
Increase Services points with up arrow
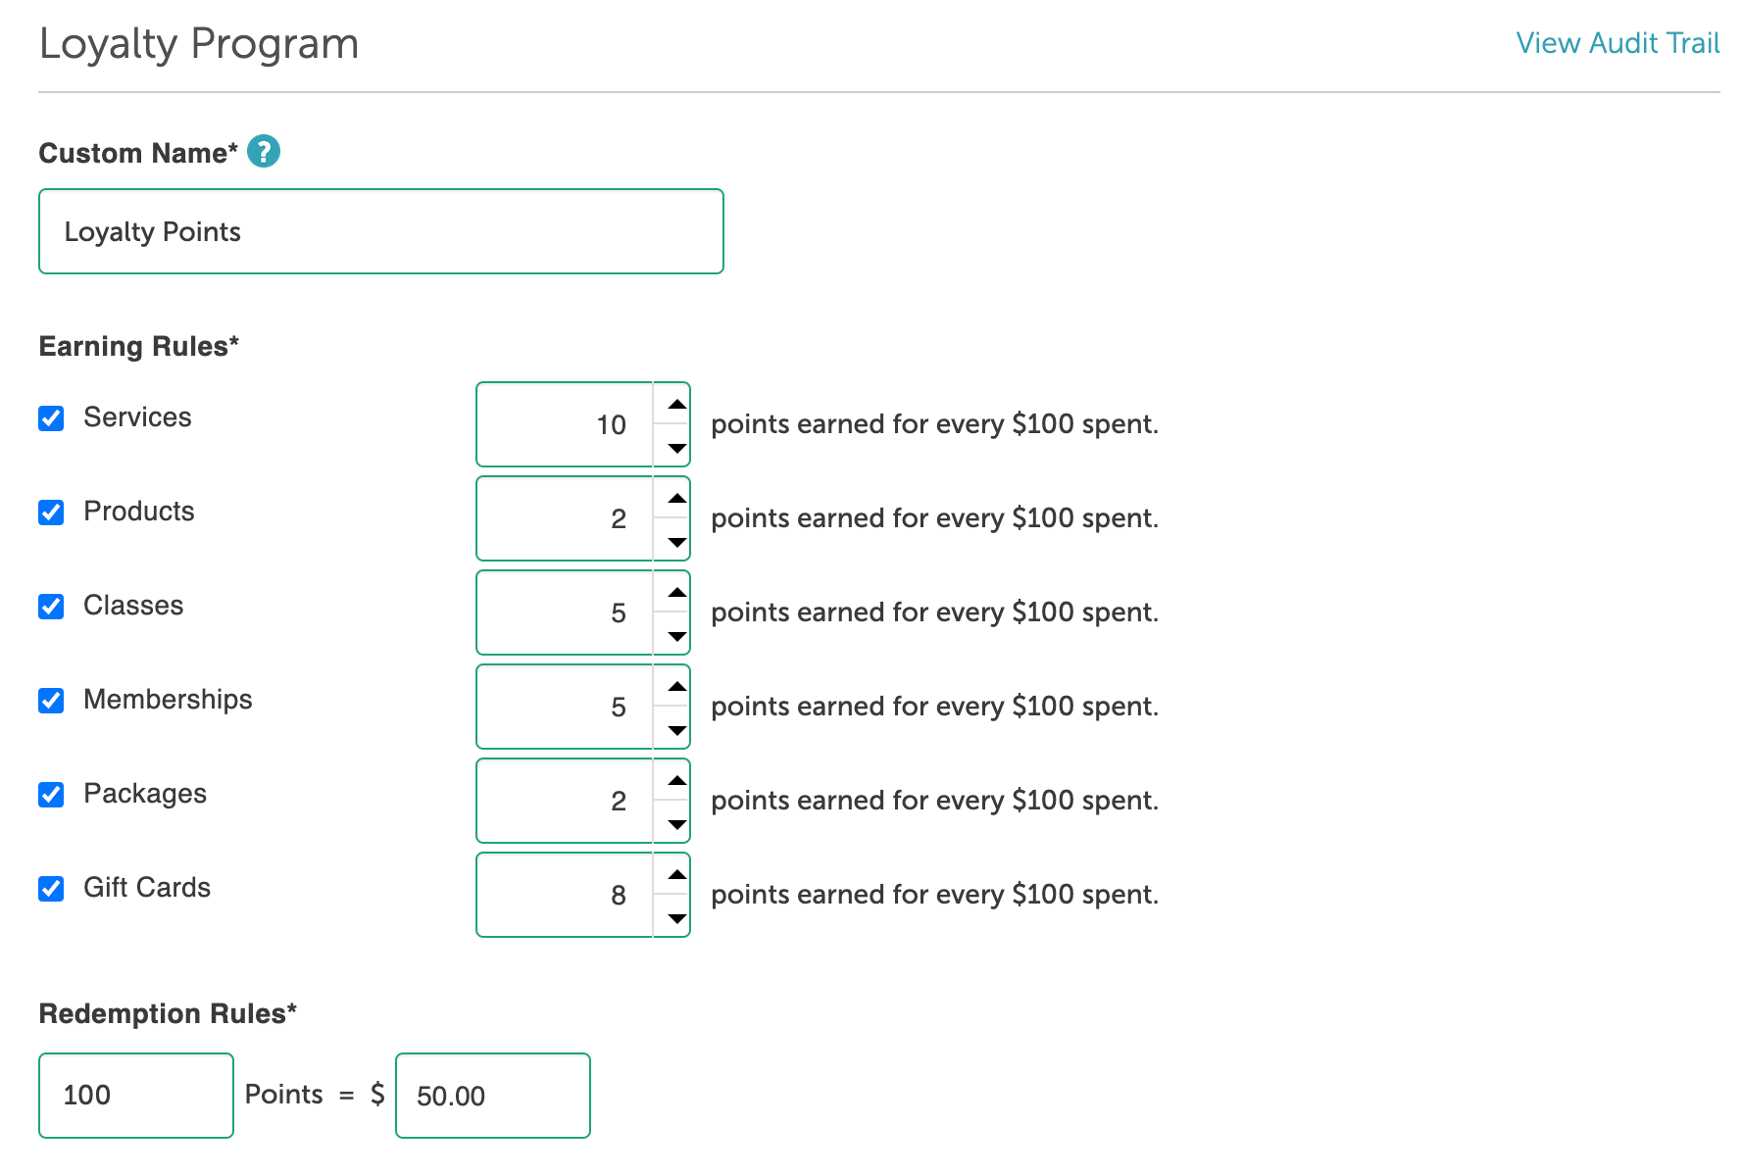click(676, 404)
